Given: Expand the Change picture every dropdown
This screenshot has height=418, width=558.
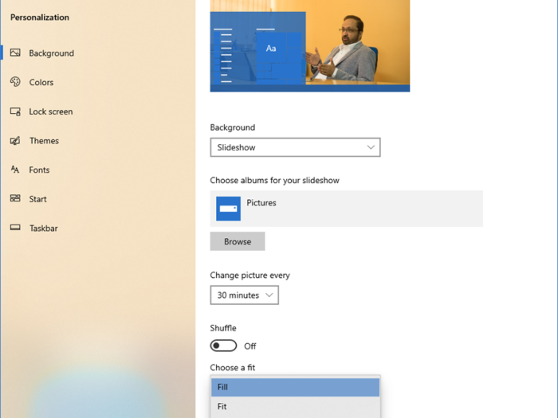Looking at the screenshot, I should [245, 295].
